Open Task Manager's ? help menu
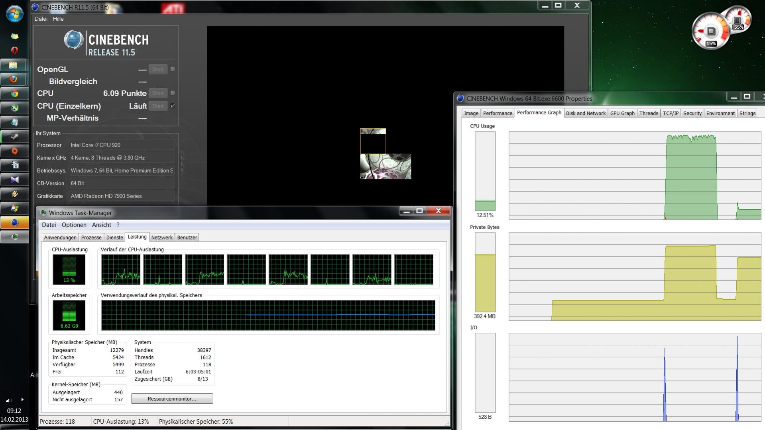This screenshot has height=430, width=765. 118,225
